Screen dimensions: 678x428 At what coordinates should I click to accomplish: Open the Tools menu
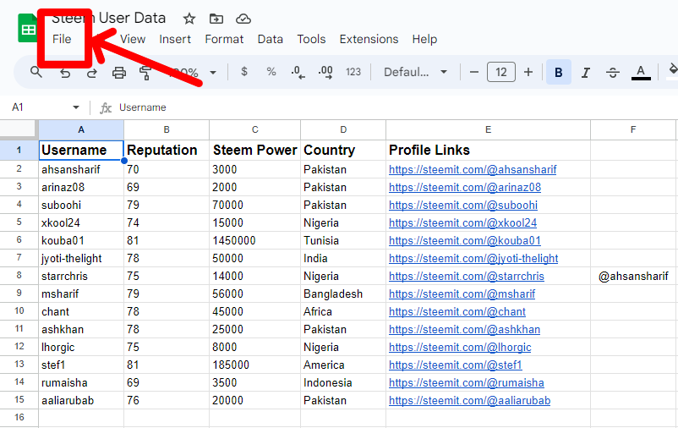[311, 39]
